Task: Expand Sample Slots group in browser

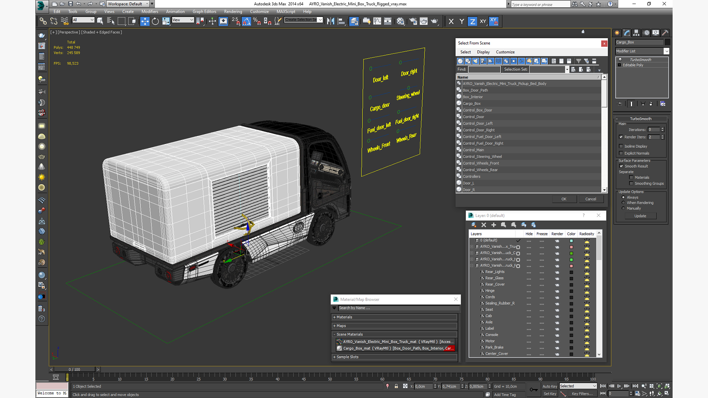Action: tap(334, 357)
